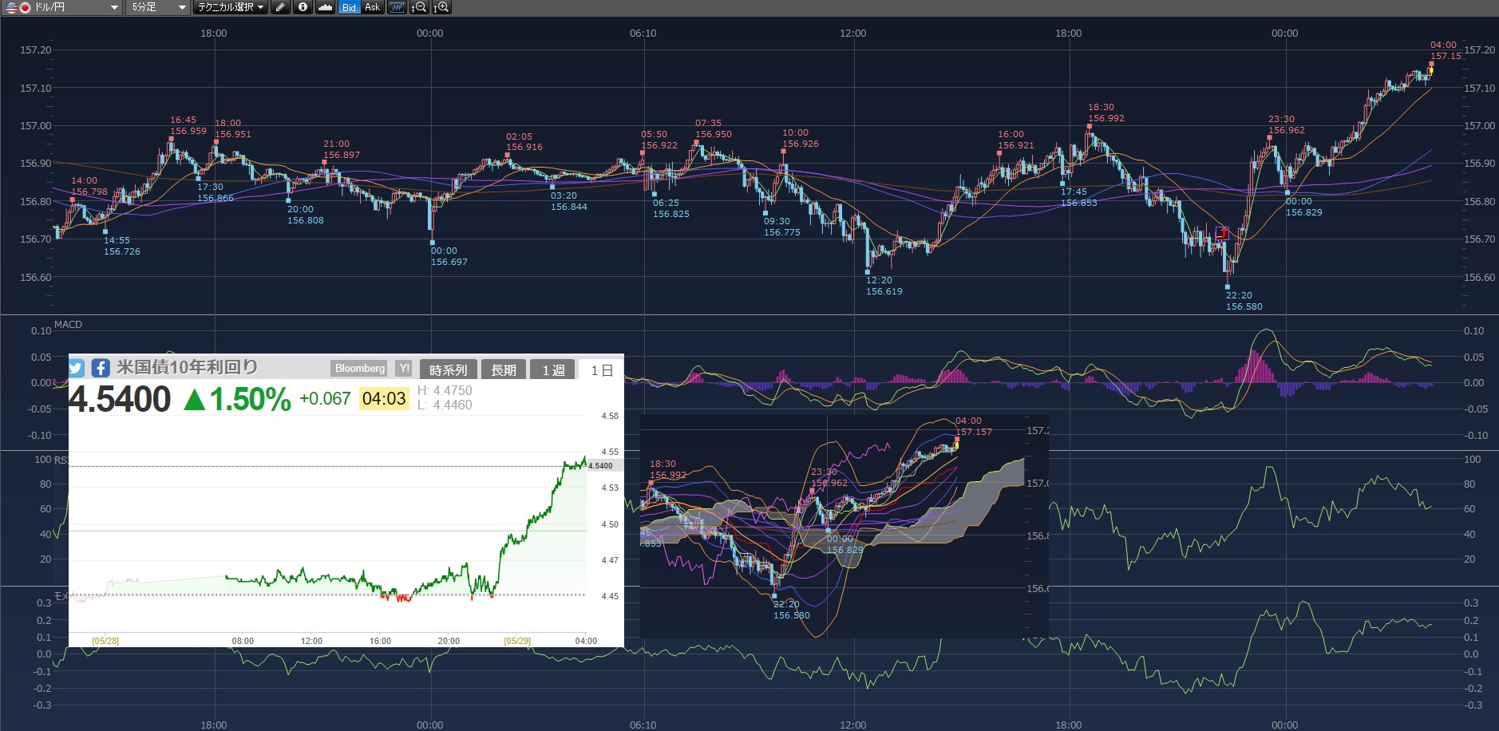
Task: Toggle price display to Ask
Action: click(x=373, y=7)
